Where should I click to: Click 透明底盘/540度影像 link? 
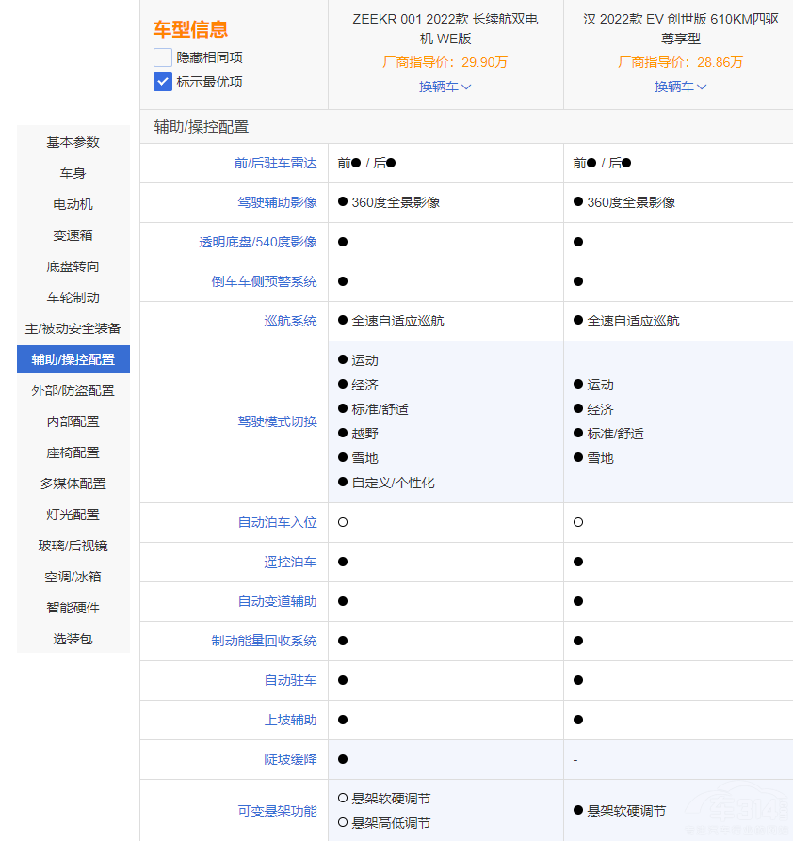click(258, 242)
